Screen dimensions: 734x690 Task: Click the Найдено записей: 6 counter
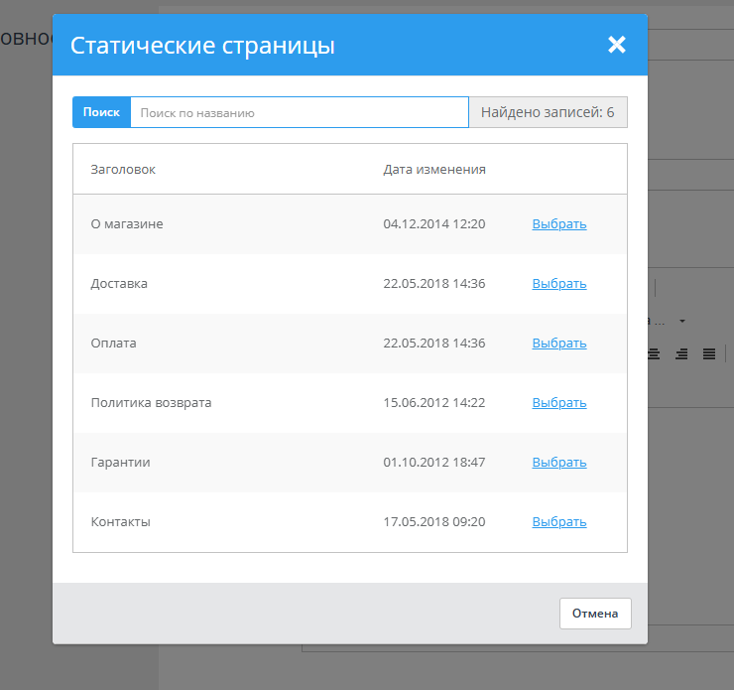tap(548, 112)
